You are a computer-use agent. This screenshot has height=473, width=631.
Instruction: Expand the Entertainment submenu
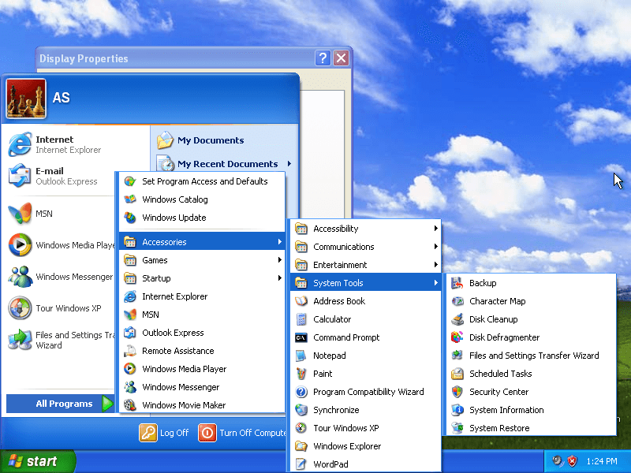coord(365,265)
